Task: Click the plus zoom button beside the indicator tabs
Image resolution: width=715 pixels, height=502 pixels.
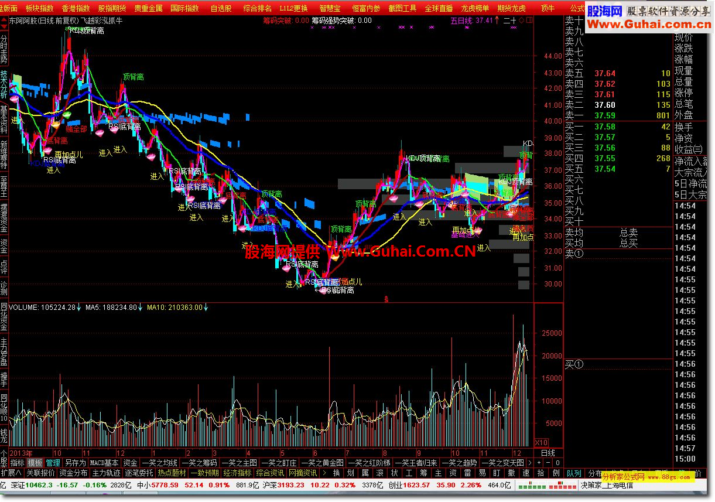Action: click(x=539, y=463)
